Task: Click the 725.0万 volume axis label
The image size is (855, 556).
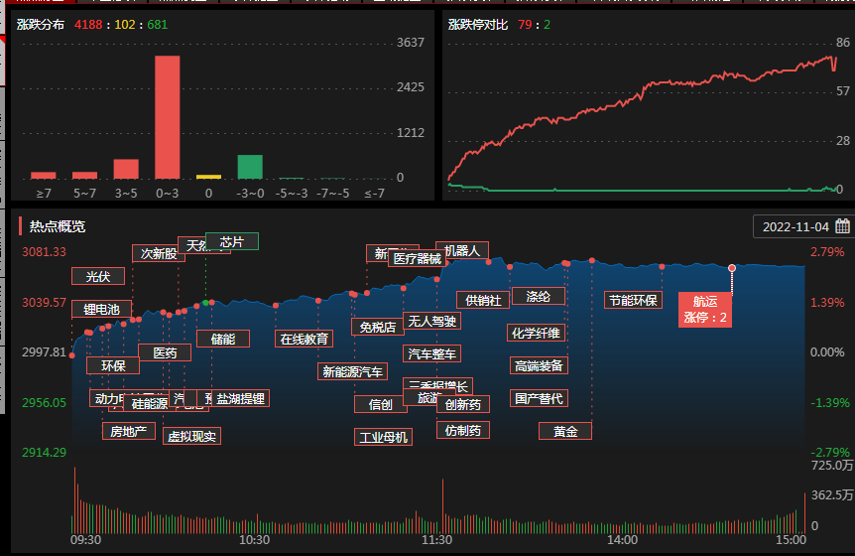Action: [x=832, y=466]
